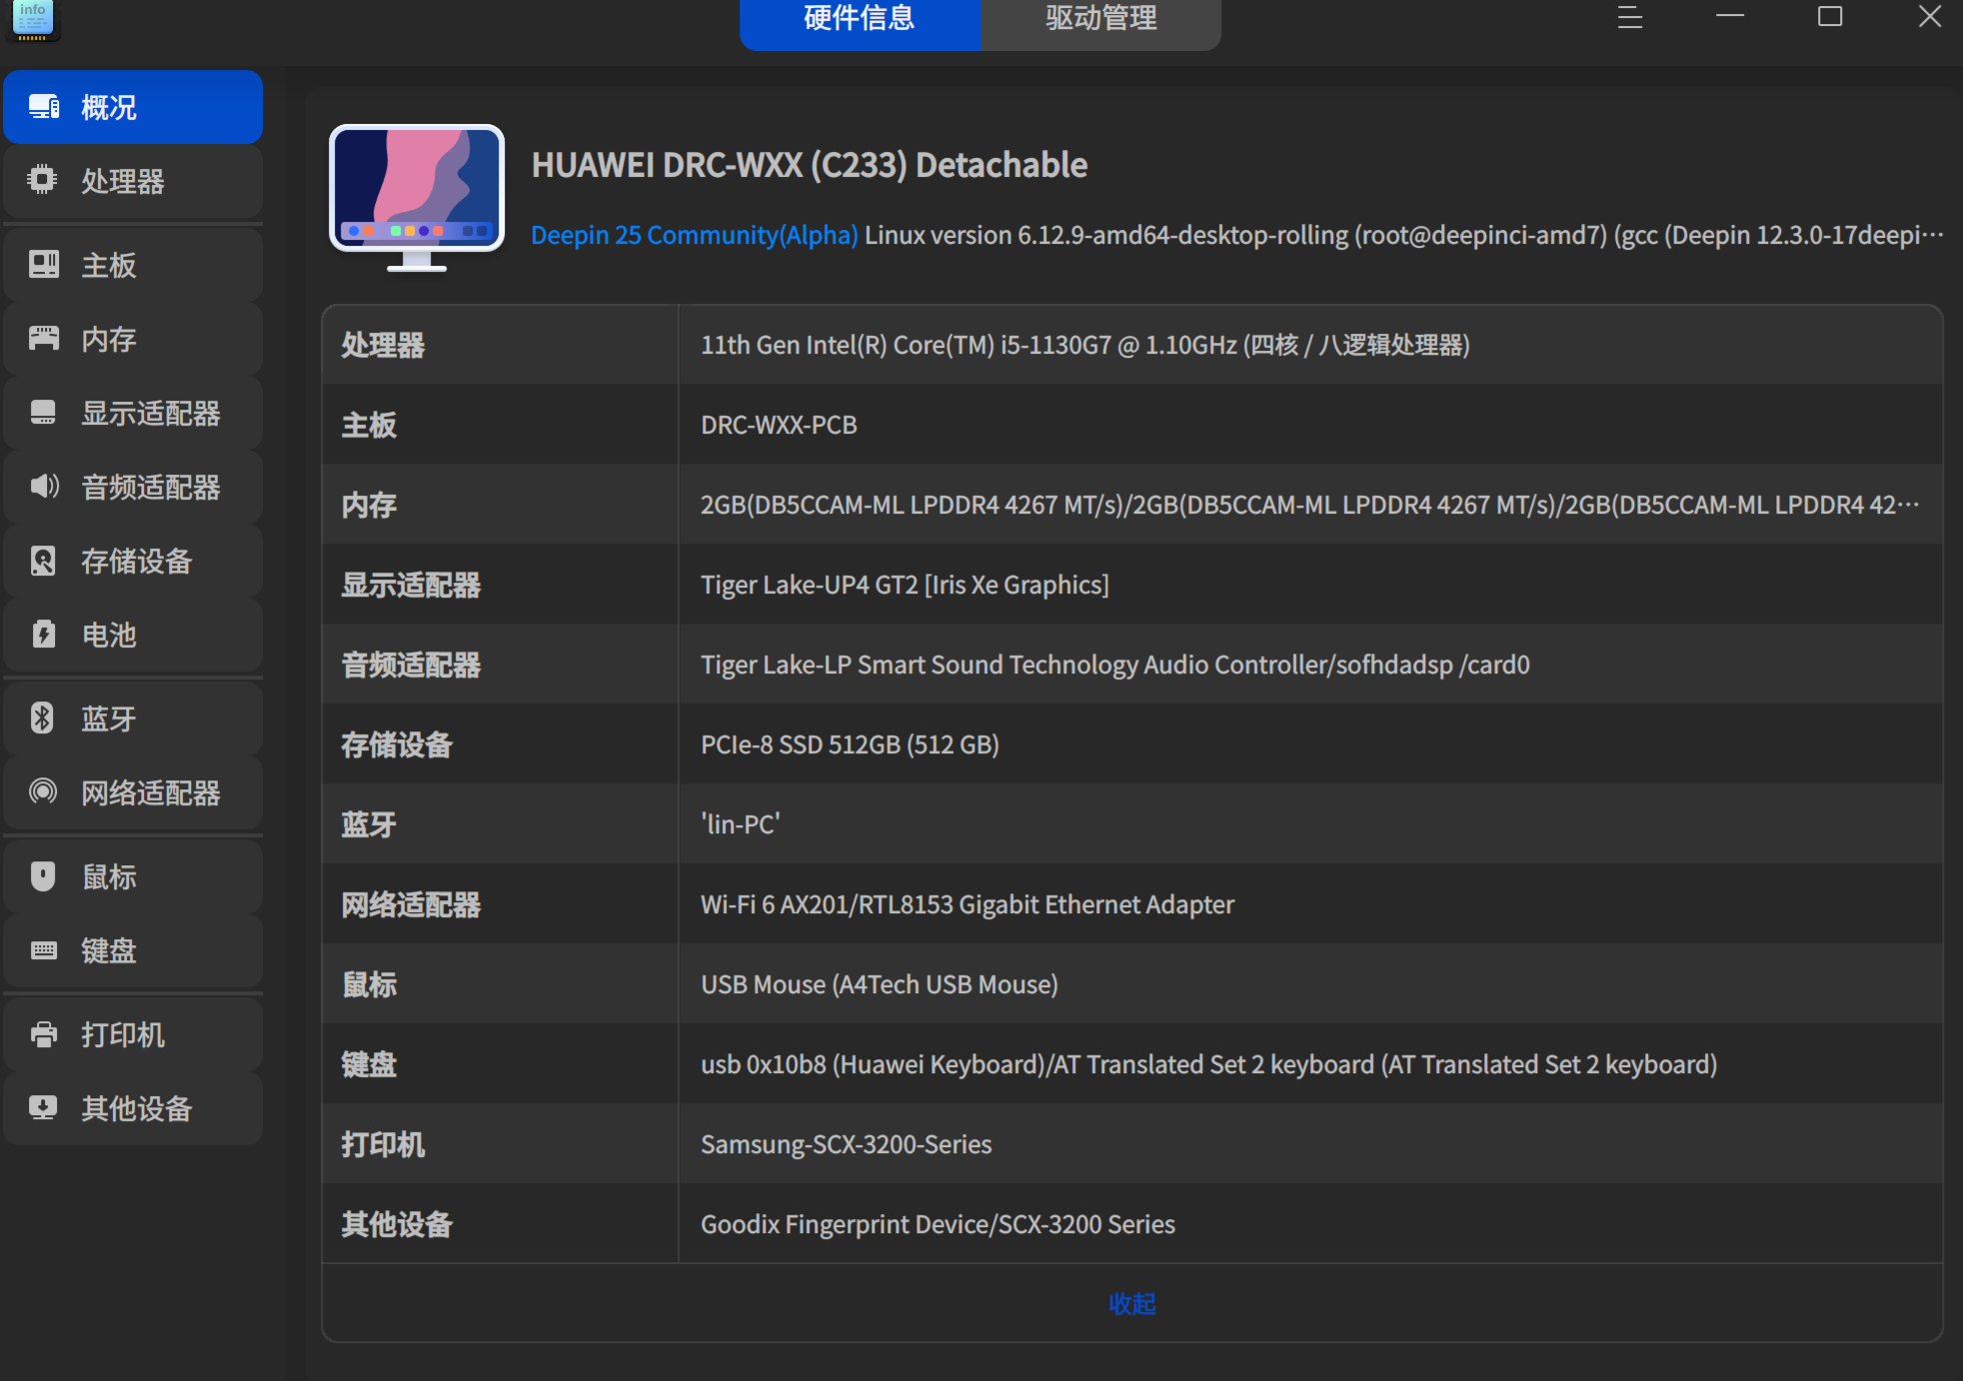Open the 处理器 processor chip icon
The height and width of the screenshot is (1381, 1963).
point(42,180)
